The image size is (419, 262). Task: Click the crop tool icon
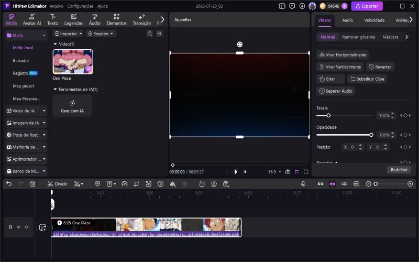point(137,184)
